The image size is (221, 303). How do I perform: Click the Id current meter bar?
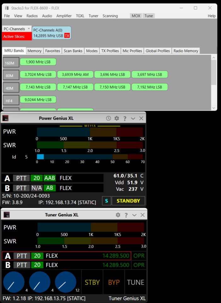90,156
